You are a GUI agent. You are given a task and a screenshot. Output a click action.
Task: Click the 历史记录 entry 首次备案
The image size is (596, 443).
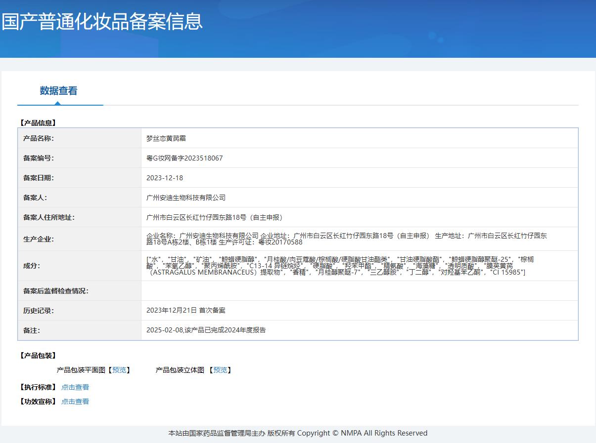[186, 310]
